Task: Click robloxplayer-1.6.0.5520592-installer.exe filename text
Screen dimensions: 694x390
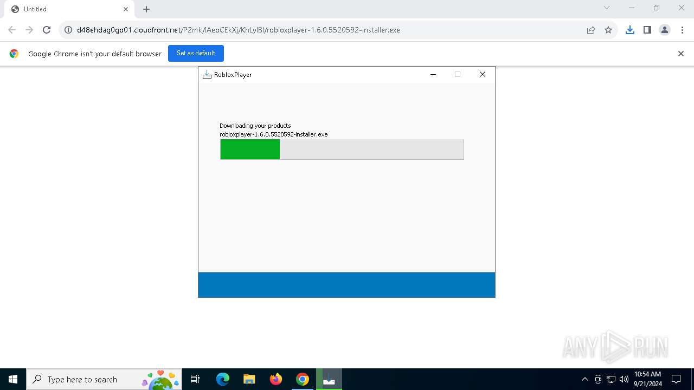Action: click(273, 134)
